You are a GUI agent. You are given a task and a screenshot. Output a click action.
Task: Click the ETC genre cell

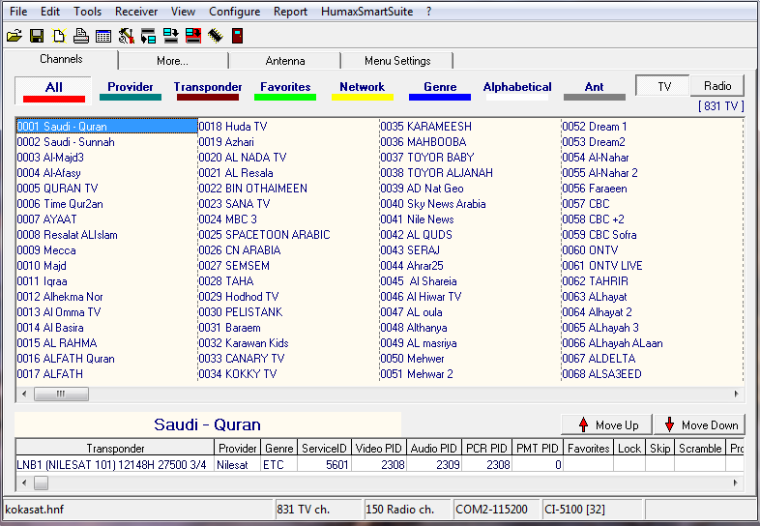279,464
